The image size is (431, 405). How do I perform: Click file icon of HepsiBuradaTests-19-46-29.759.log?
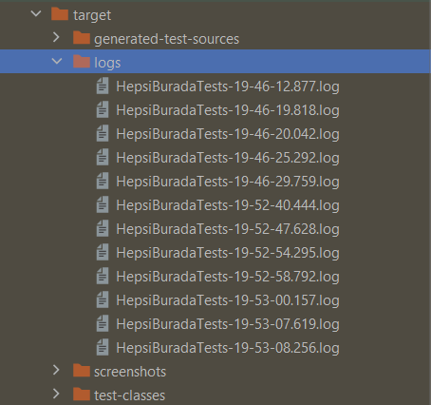pyautogui.click(x=103, y=182)
